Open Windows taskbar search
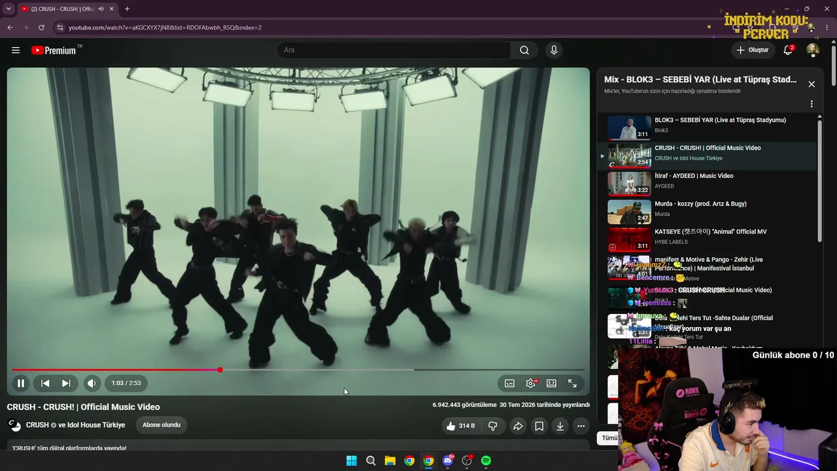837x471 pixels. point(371,461)
